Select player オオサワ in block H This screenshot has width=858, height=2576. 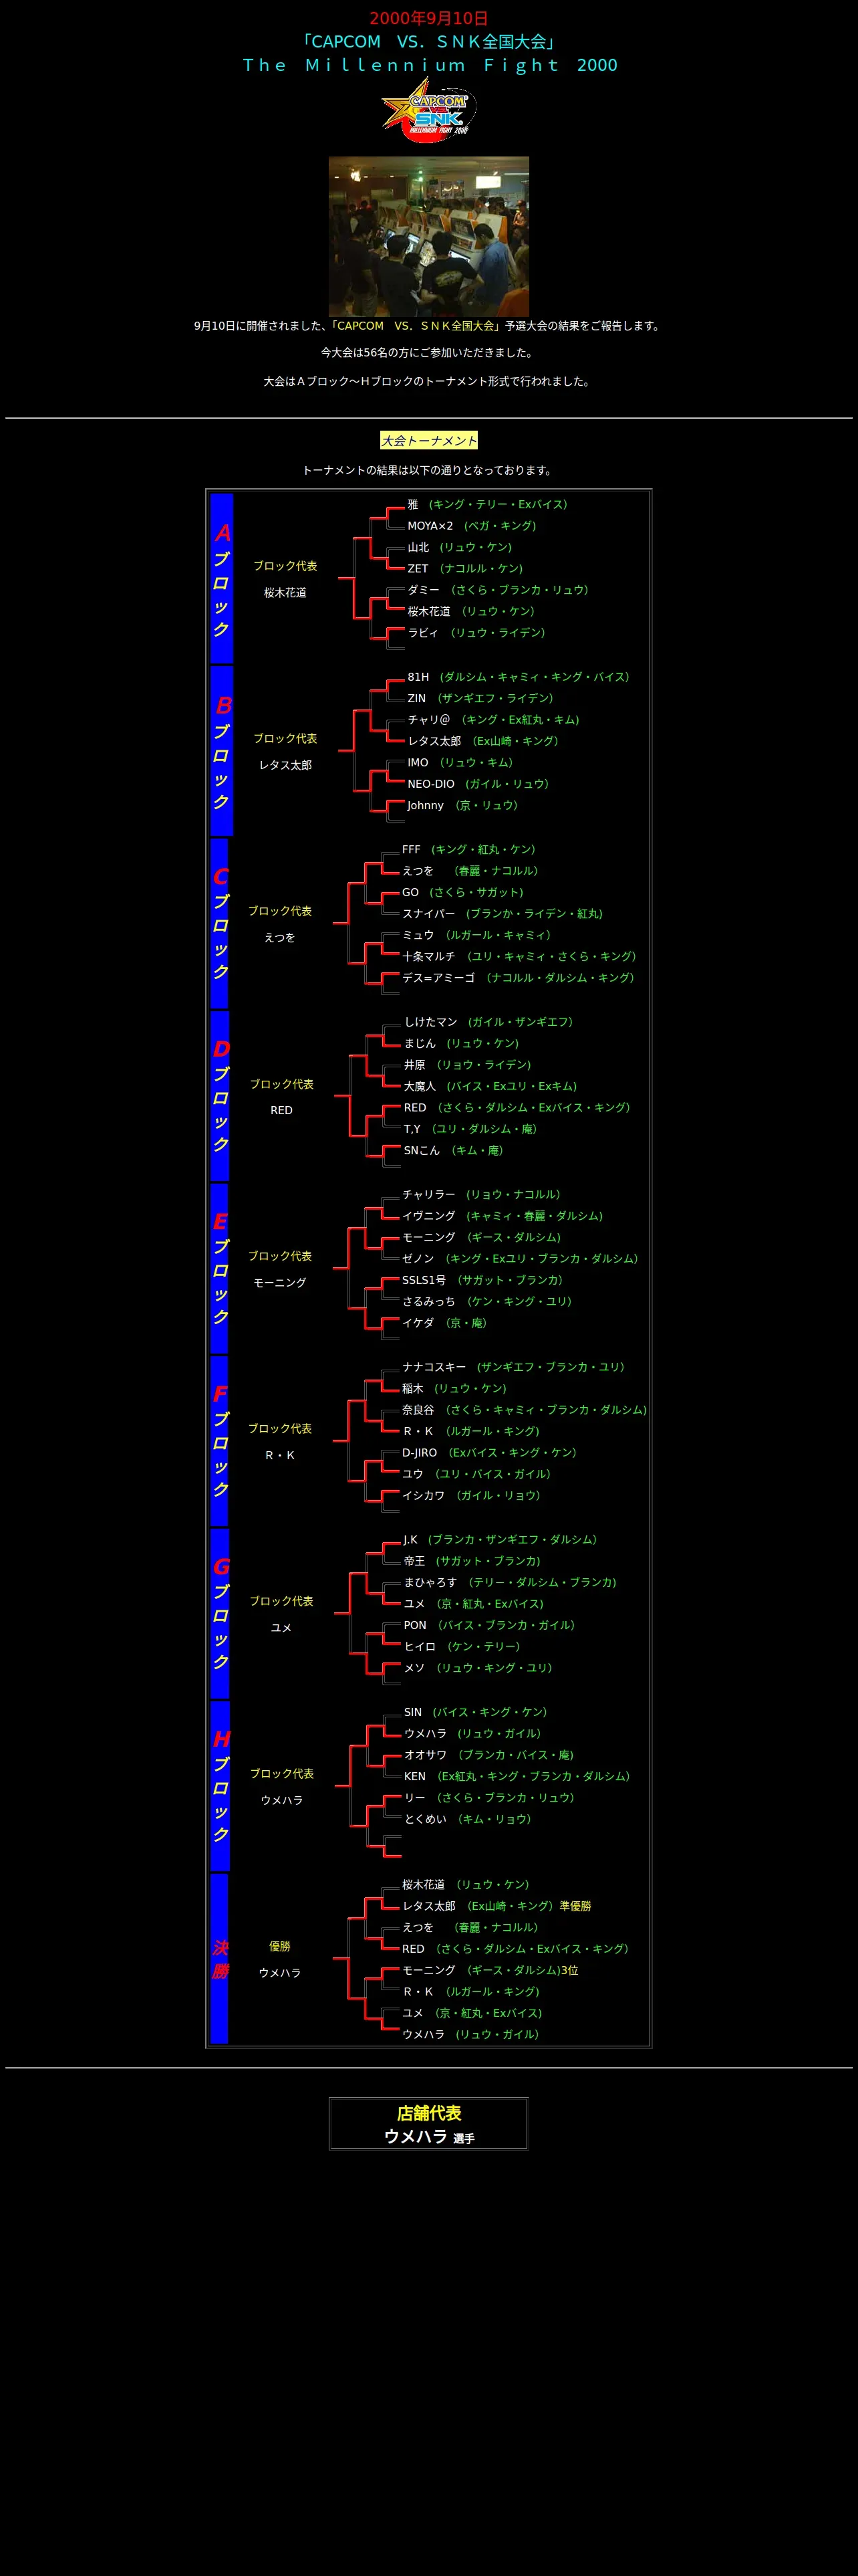(426, 1755)
